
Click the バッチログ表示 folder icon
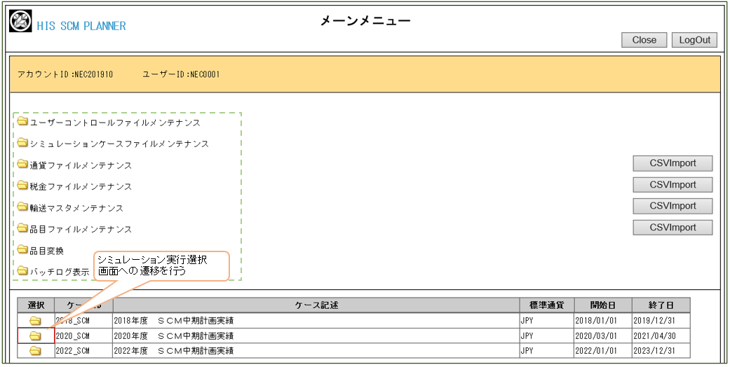tap(22, 270)
